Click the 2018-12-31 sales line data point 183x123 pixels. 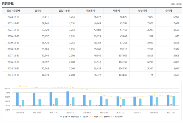pos(87,89)
